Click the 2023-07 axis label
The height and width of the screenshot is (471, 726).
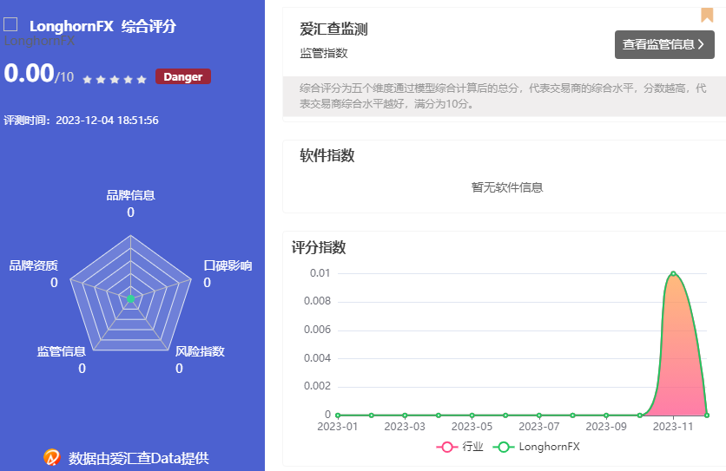coord(539,427)
